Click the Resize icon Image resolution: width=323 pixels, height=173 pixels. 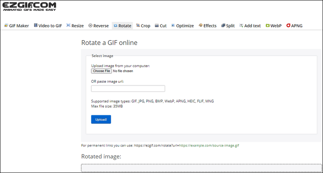68,25
